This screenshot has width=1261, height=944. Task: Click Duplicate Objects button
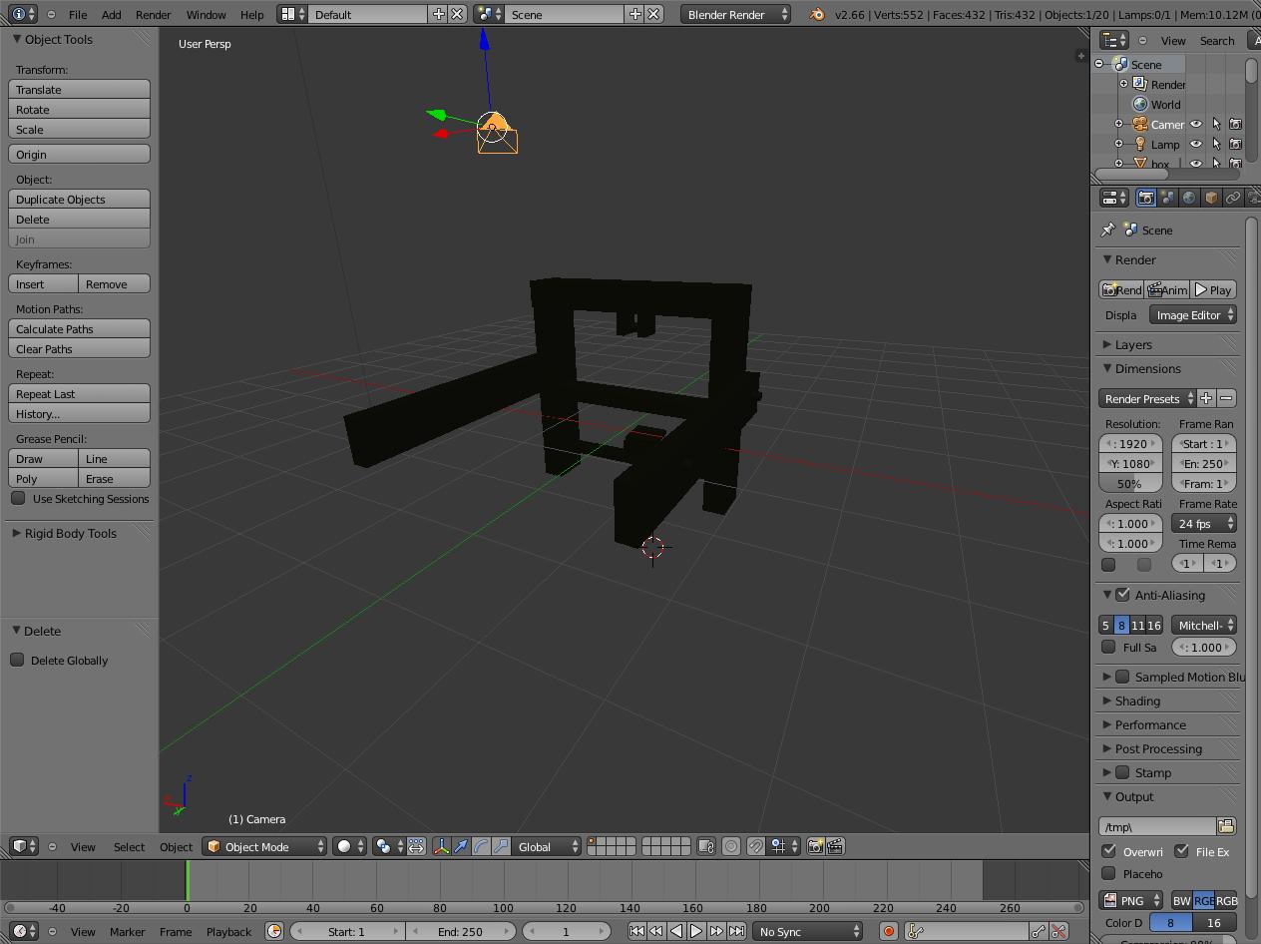pos(80,199)
